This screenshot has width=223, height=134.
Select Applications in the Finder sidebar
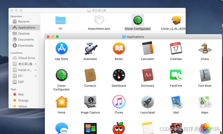(24, 27)
